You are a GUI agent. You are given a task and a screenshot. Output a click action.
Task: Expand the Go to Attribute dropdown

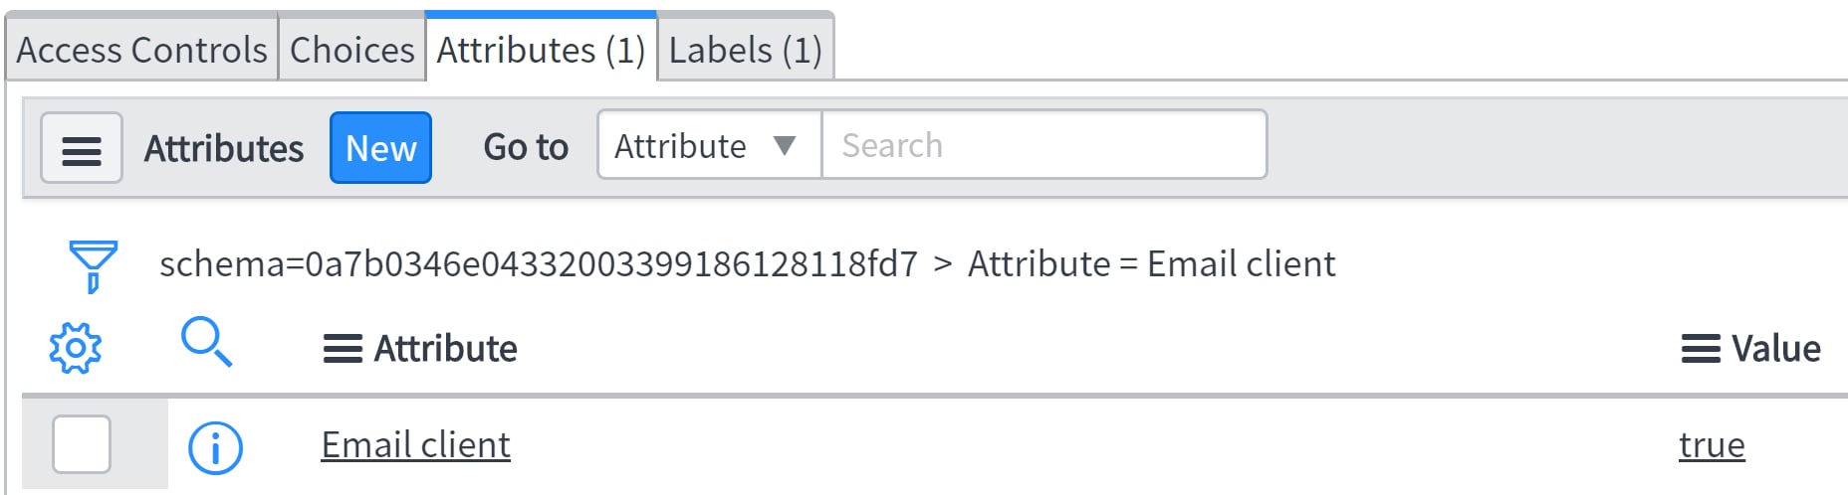[709, 145]
